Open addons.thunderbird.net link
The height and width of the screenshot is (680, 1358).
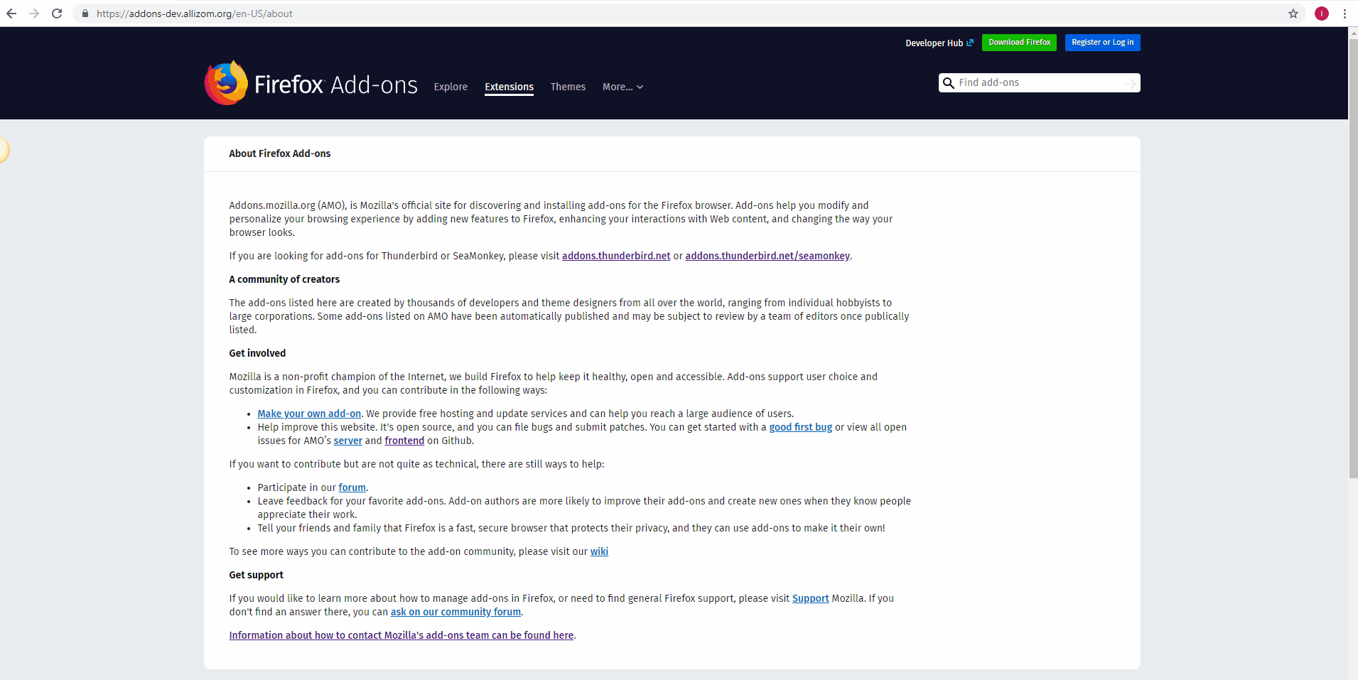point(616,256)
